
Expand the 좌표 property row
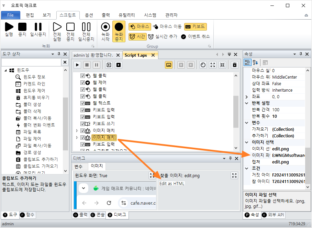coord(246,97)
